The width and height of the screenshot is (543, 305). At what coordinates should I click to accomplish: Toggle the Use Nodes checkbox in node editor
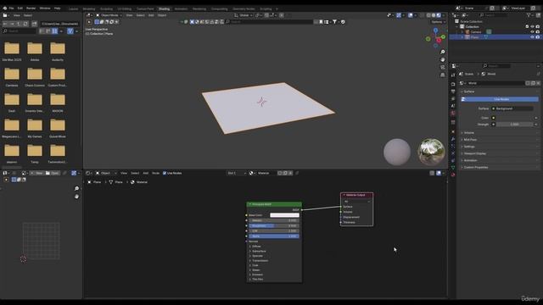[x=165, y=173]
